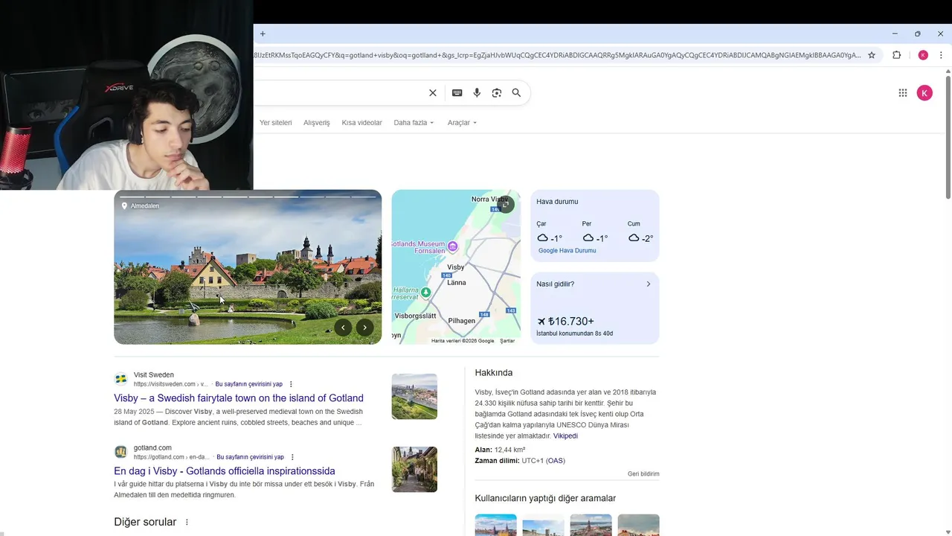Image resolution: width=952 pixels, height=536 pixels.
Task: Click the magnifier search button
Action: (516, 93)
